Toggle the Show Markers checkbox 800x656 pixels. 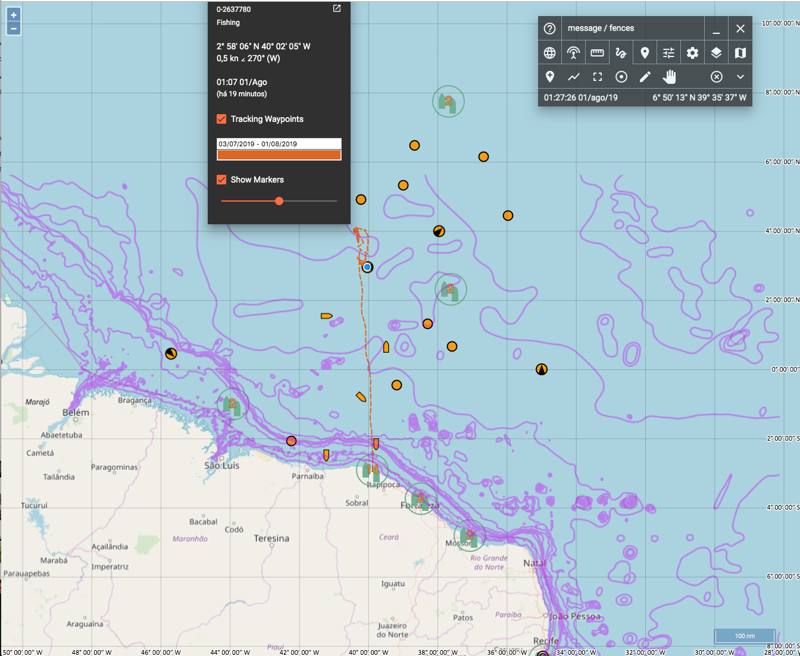click(221, 180)
